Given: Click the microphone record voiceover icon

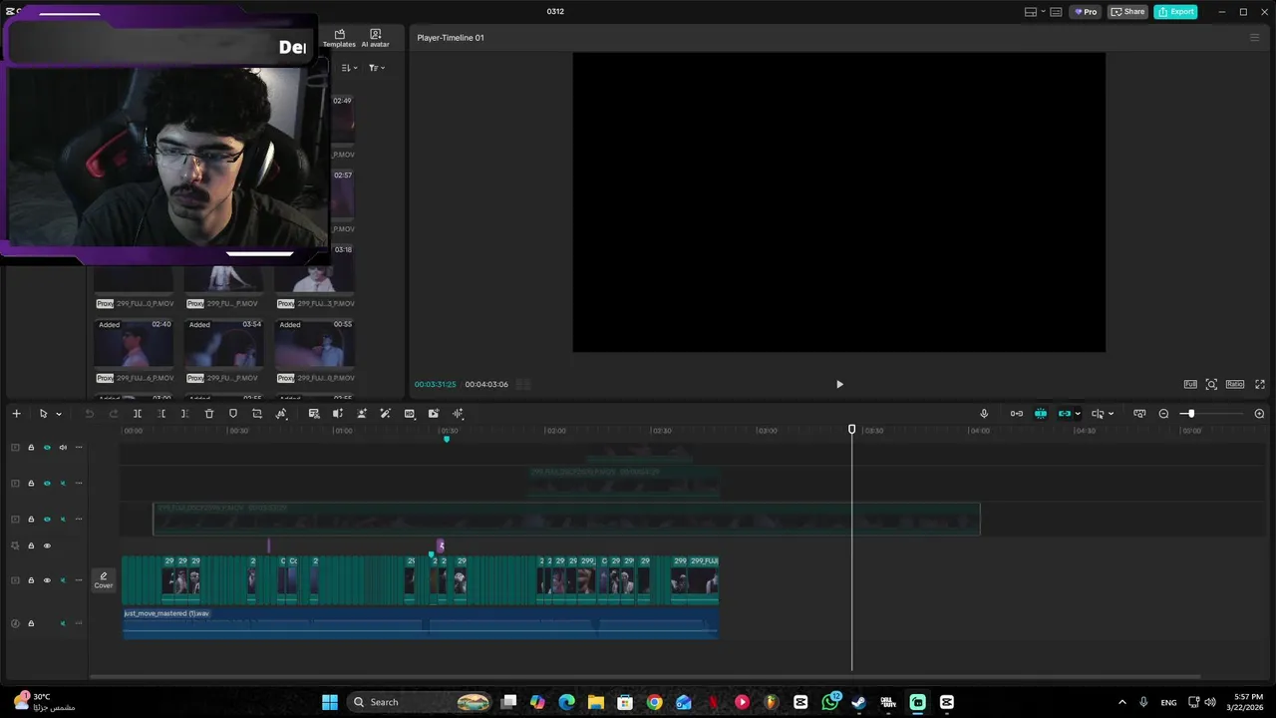Looking at the screenshot, I should click(x=984, y=414).
